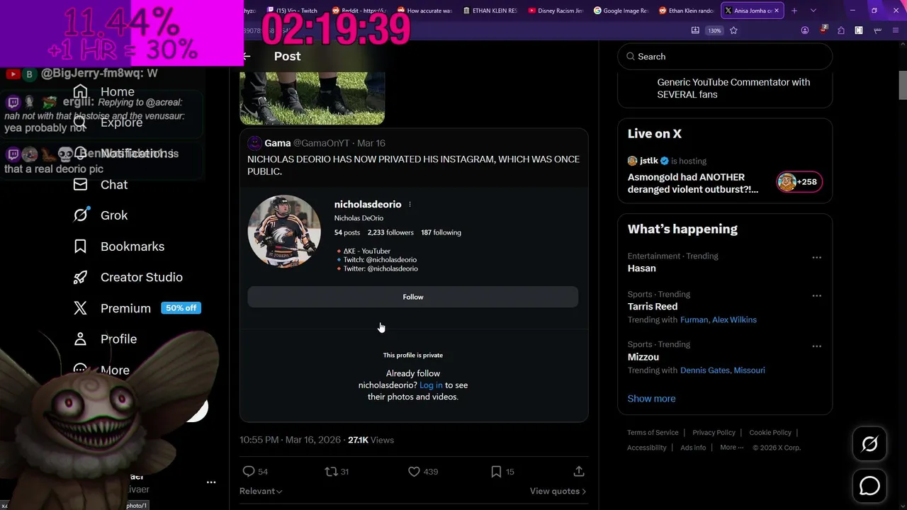Click the +258 listeners badge
907x510 pixels.
tap(799, 182)
